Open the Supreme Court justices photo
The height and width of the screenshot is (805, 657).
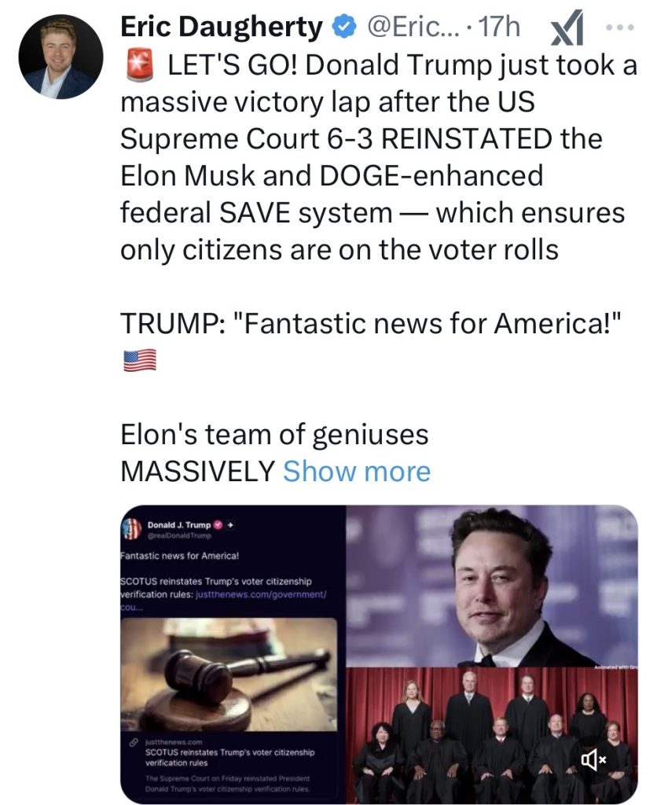coord(492,736)
